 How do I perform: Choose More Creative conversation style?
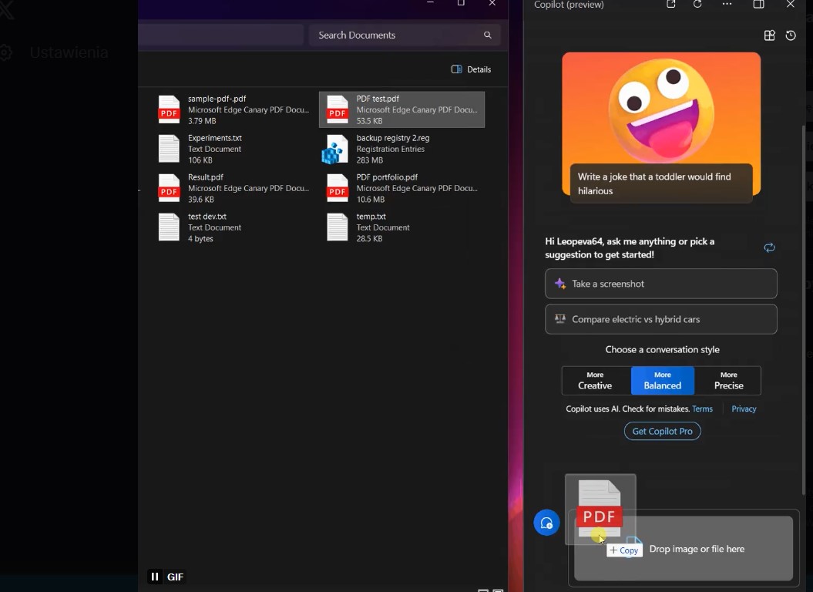tap(595, 381)
